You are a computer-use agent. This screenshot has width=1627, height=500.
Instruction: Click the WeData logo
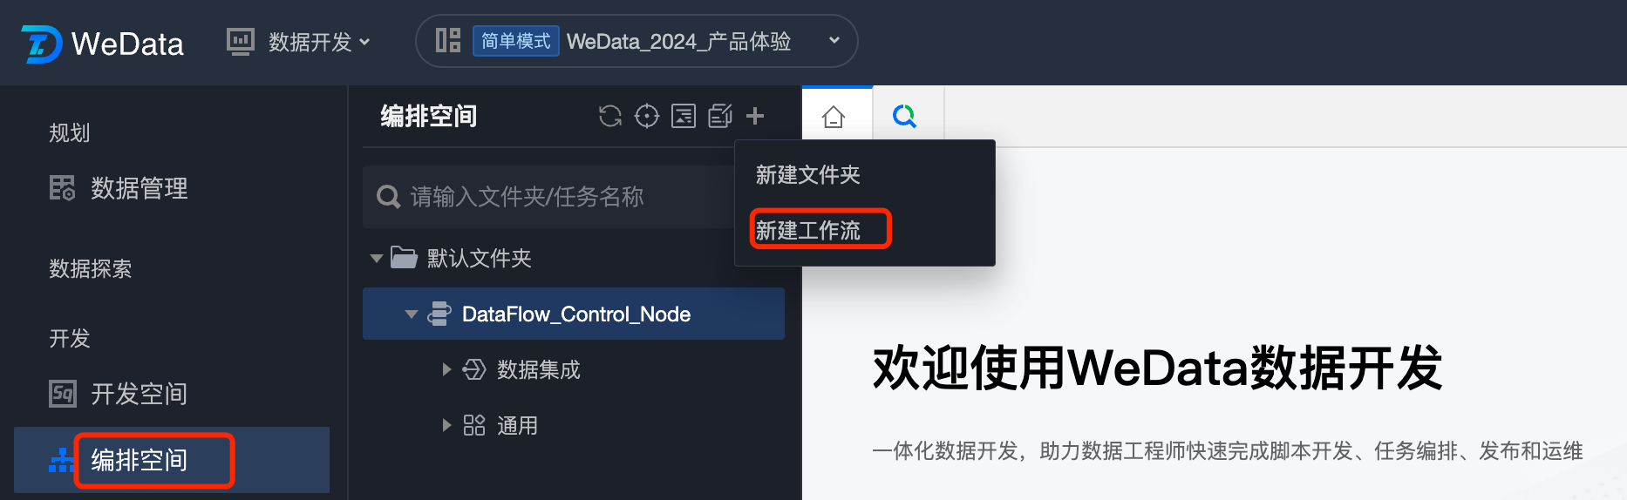tap(103, 44)
